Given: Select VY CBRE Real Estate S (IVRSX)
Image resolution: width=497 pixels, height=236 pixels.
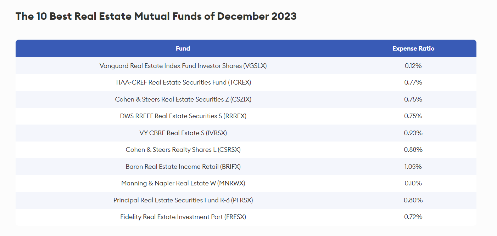Looking at the screenshot, I should pos(183,133).
